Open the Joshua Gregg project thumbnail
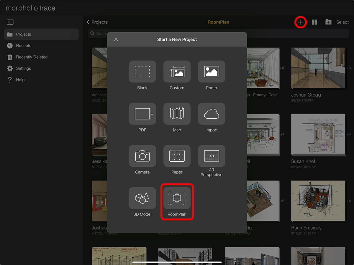Screen dimensions: 354x265 click(318, 68)
